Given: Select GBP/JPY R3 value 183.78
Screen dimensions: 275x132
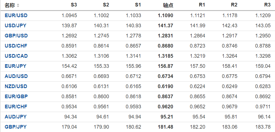Looking at the screenshot, I should 264,127.
